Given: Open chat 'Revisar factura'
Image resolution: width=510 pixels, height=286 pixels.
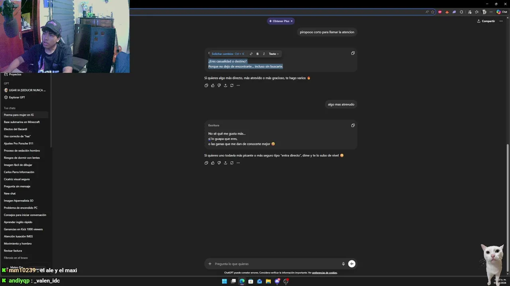Looking at the screenshot, I should (x=25, y=251).
